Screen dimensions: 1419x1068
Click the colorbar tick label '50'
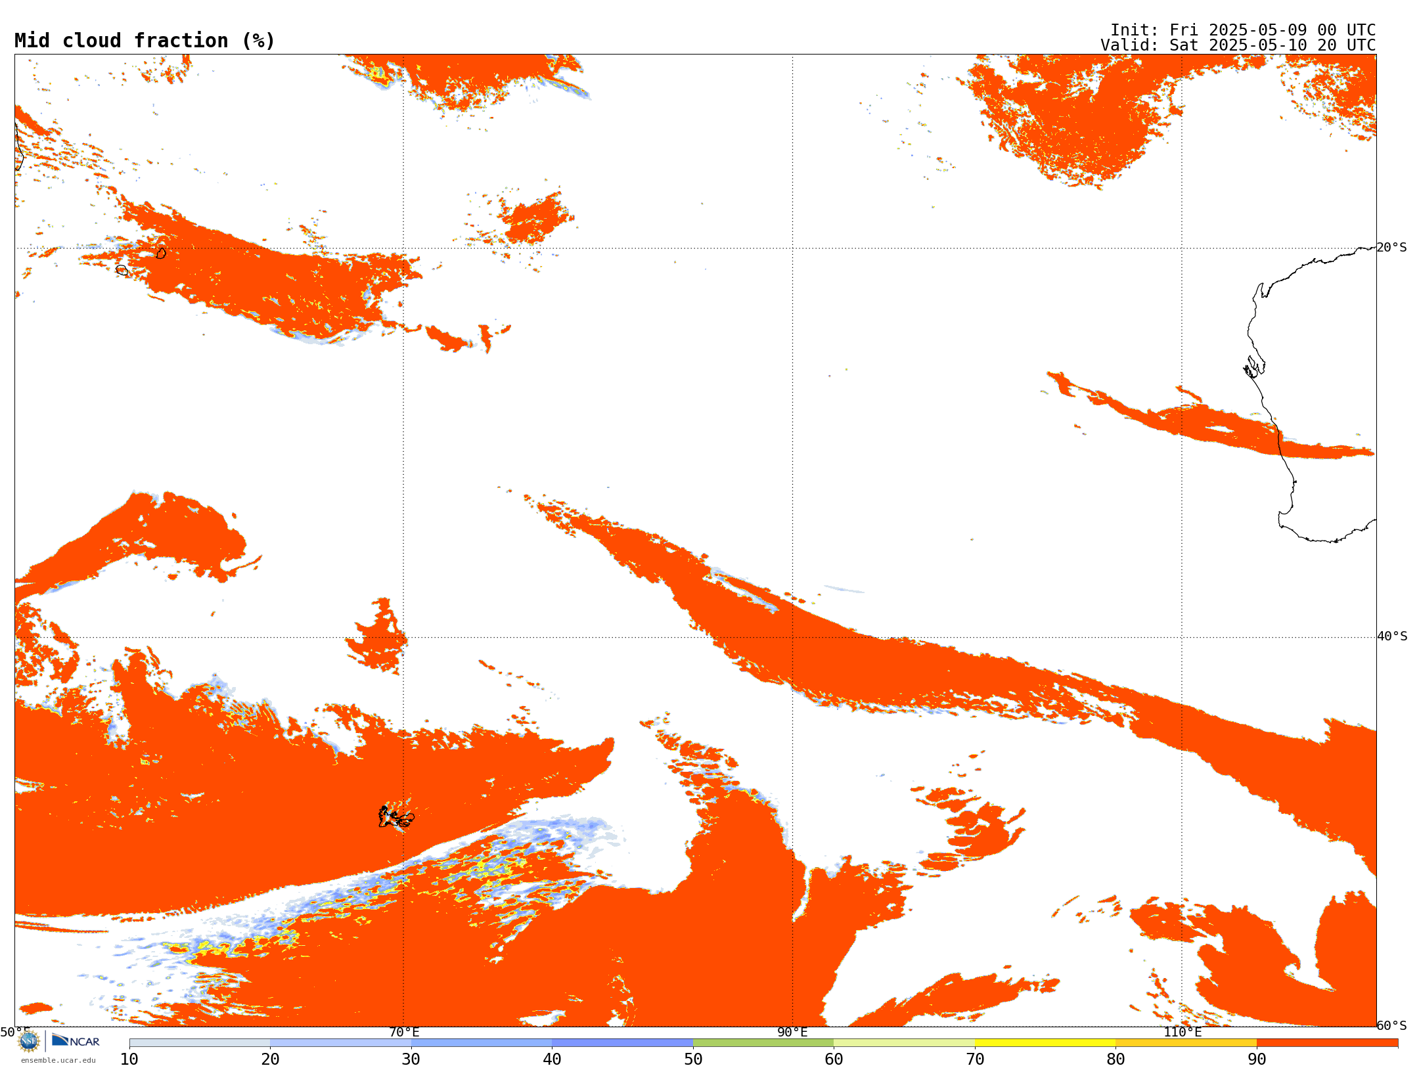(x=693, y=1059)
